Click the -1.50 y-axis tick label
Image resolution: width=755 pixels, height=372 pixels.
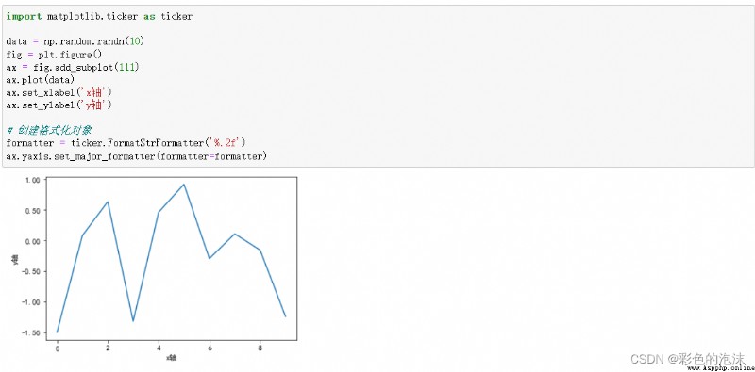[x=31, y=332]
